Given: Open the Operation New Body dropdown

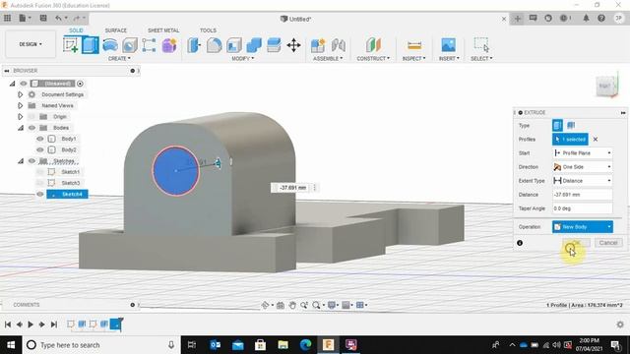Looking at the screenshot, I should tap(583, 227).
